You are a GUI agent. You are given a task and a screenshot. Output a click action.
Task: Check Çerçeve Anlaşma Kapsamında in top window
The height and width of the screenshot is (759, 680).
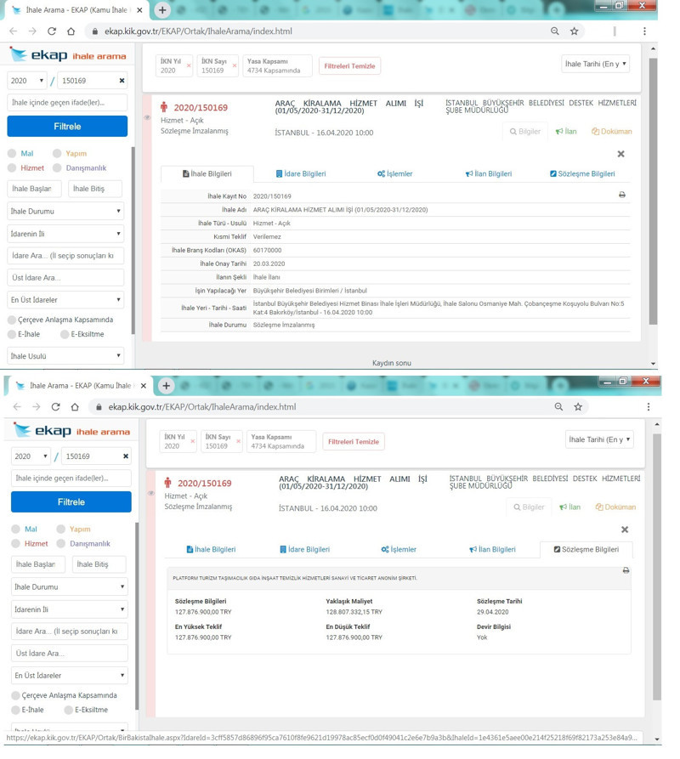(x=12, y=320)
